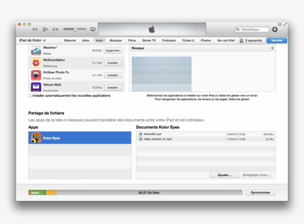This screenshot has height=224, width=304.
Task: Click the Kolor Eyes app icon
Action: pos(36,138)
